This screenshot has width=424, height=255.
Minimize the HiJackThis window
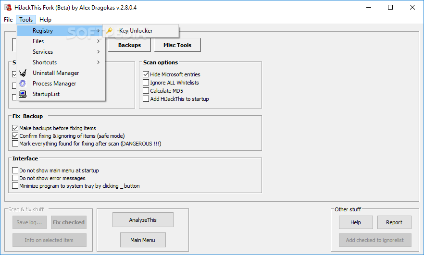tap(369, 7)
